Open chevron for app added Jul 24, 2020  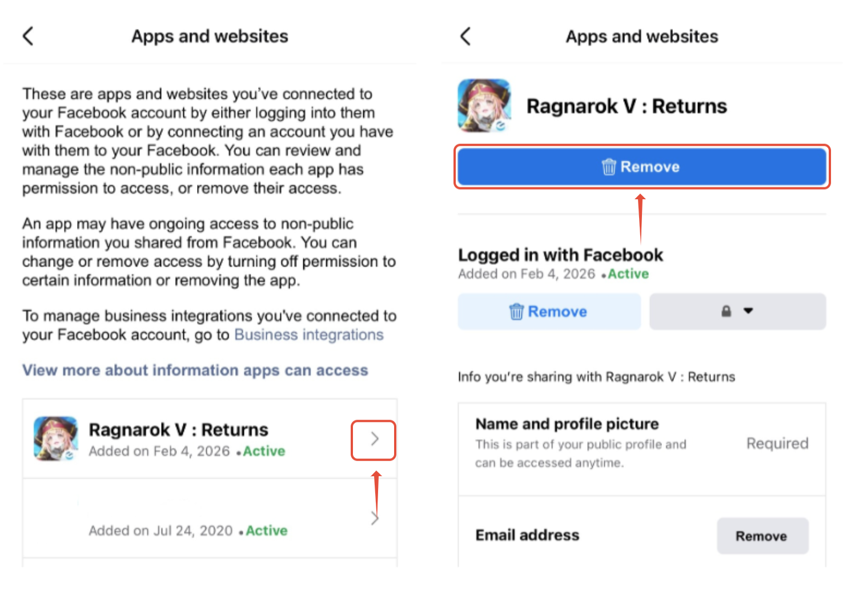(375, 518)
